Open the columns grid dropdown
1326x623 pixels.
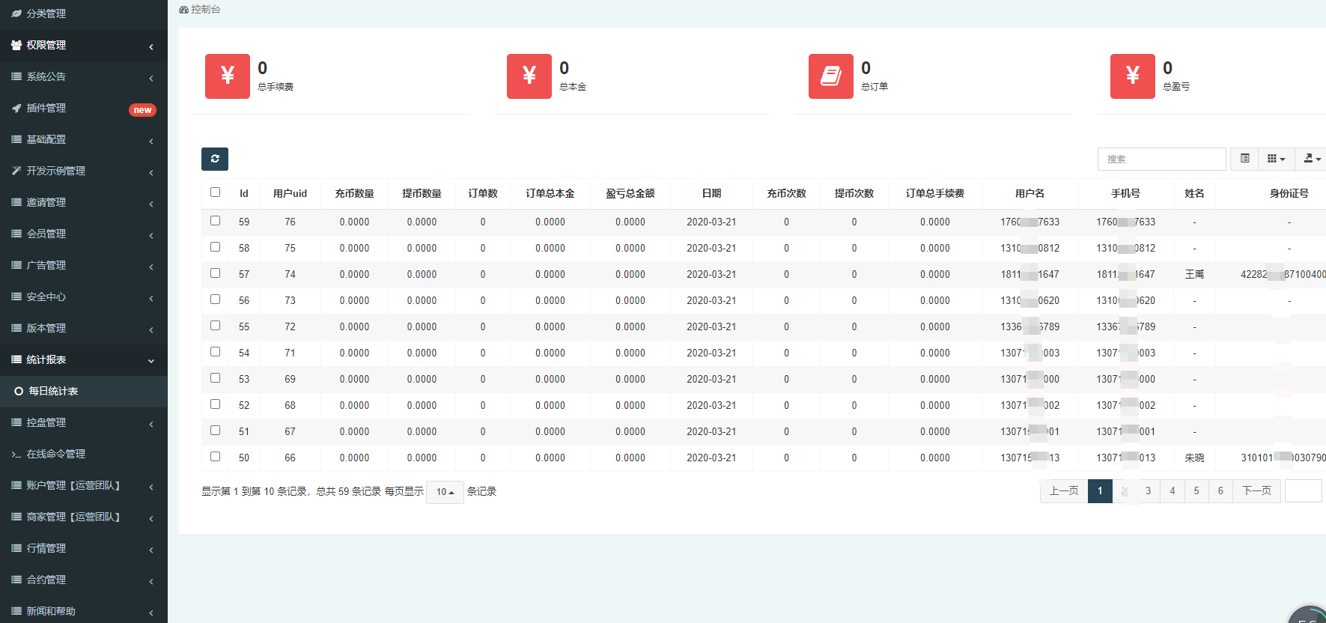[1276, 159]
